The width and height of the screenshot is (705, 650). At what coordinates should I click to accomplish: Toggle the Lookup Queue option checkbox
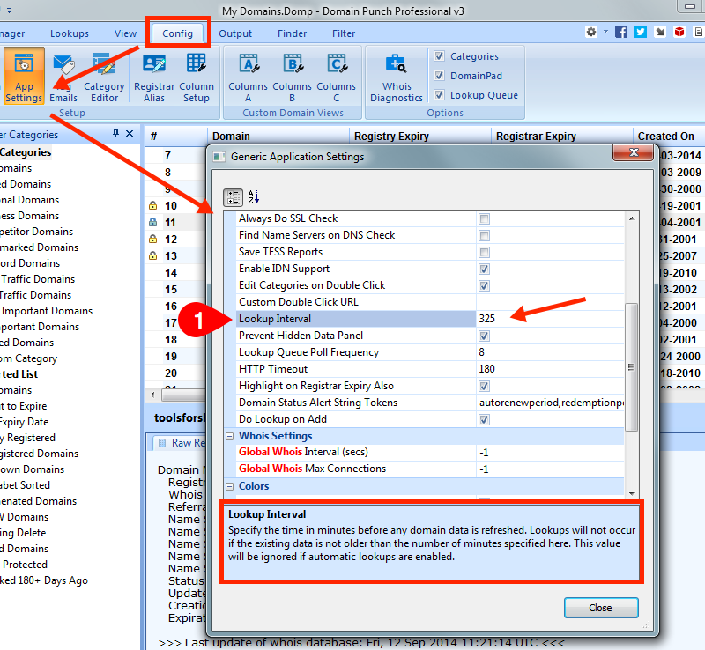click(x=439, y=95)
